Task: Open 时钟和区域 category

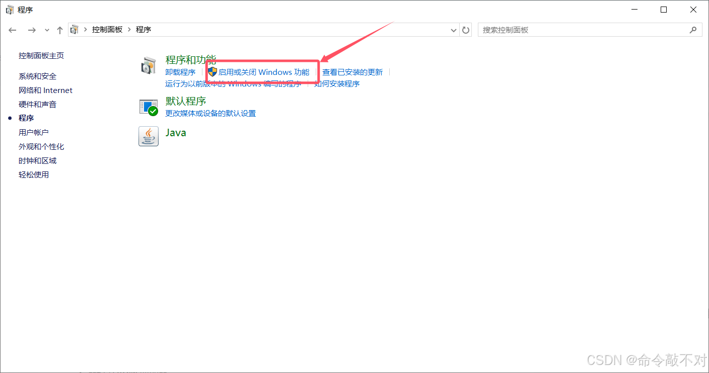Action: click(x=38, y=161)
